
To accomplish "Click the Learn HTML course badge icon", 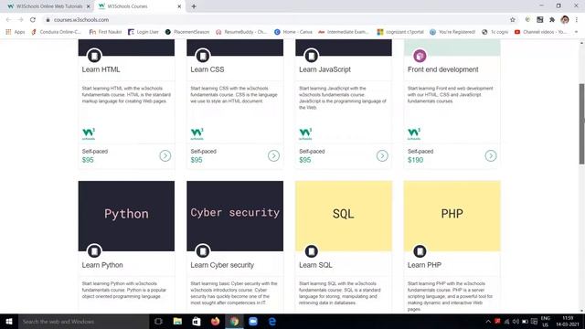I will click(94, 56).
